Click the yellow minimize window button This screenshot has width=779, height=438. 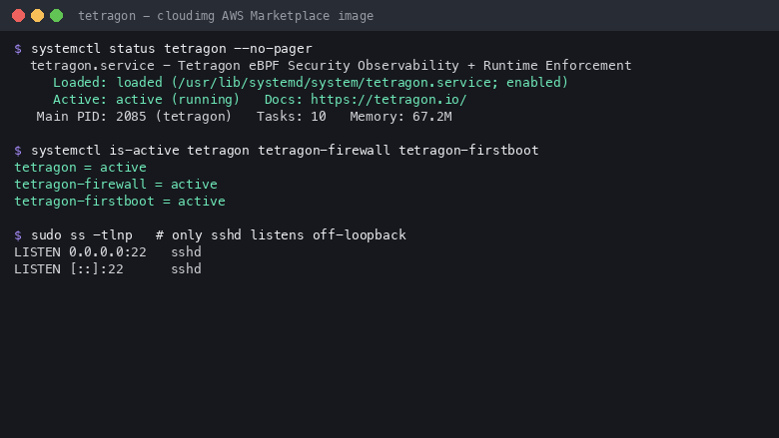coord(37,16)
